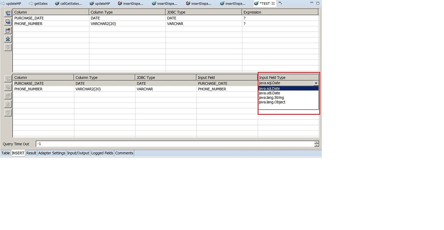Image resolution: width=444 pixels, height=230 pixels.
Task: Click the Input Field Type column header
Action: (288, 77)
